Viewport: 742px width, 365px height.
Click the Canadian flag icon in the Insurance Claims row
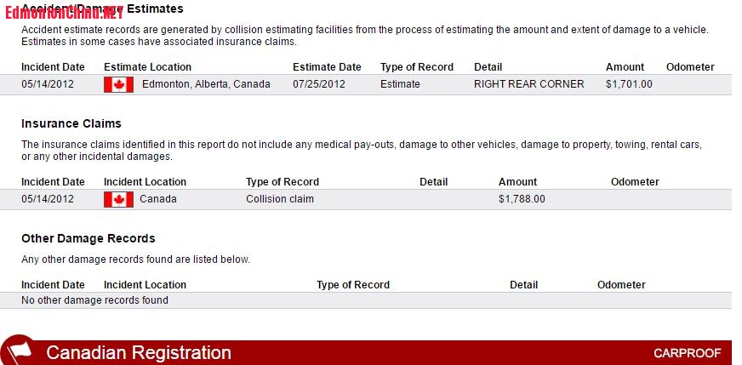[118, 199]
